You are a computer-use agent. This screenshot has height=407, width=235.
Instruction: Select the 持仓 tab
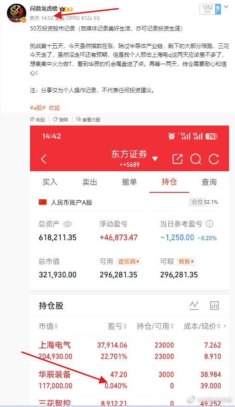point(169,182)
